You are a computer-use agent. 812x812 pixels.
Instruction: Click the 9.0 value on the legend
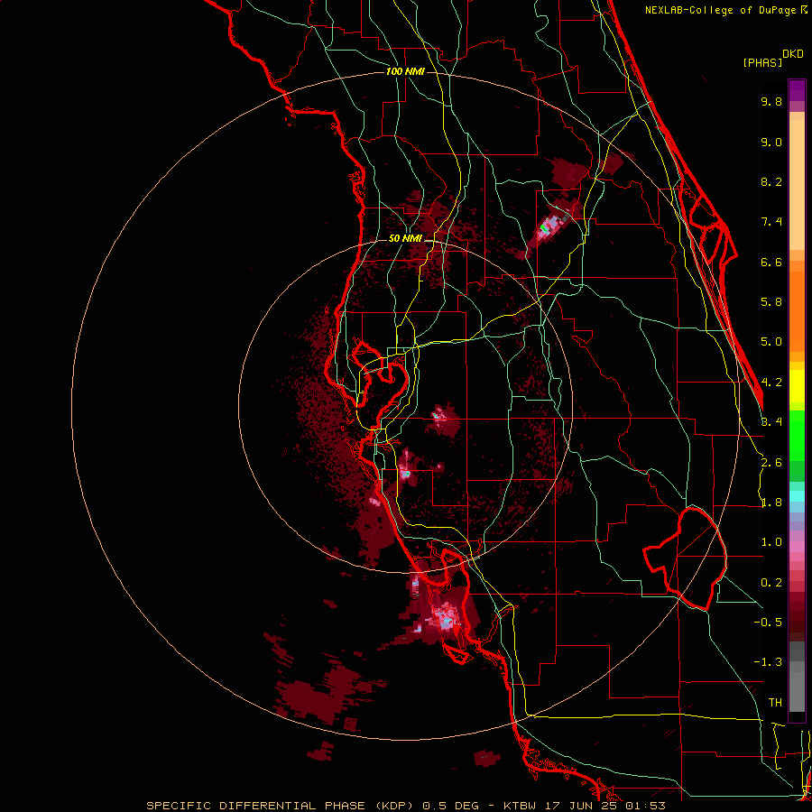point(771,142)
